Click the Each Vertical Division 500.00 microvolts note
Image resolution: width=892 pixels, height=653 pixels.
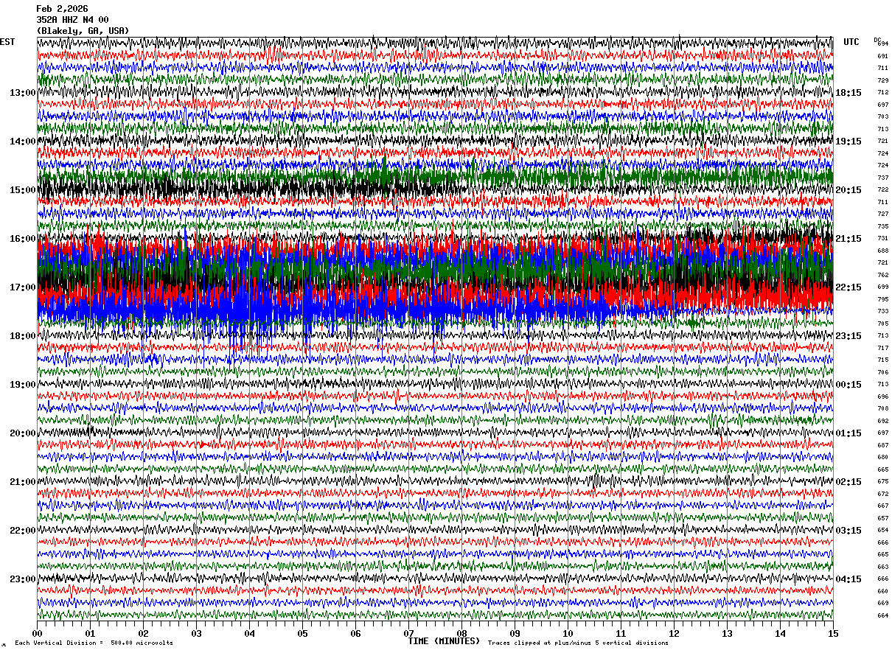click(x=94, y=643)
